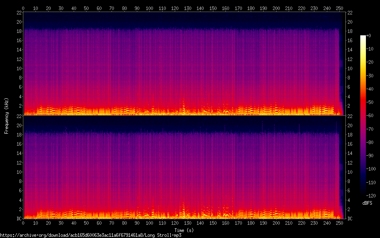Click the Frequency (kHz) axis label
The image size is (380, 238).
(x=6, y=116)
